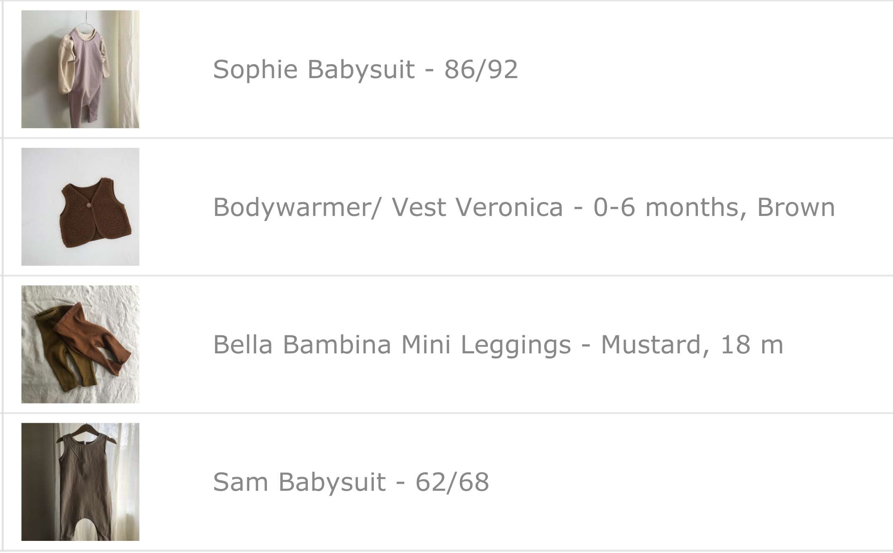Select the 62/68 size text
893x553 pixels.
click(452, 482)
